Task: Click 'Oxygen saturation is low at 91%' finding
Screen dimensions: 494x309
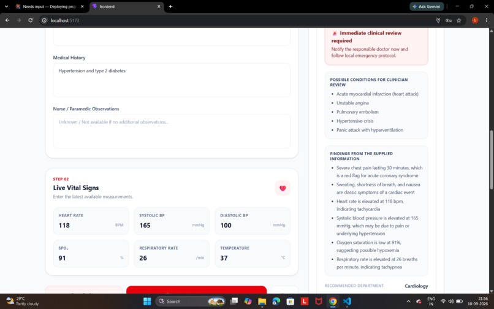Action: [x=368, y=246]
